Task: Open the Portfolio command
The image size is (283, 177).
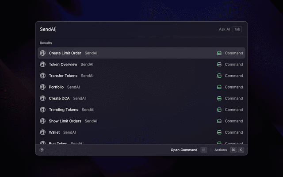Action: coord(56,87)
